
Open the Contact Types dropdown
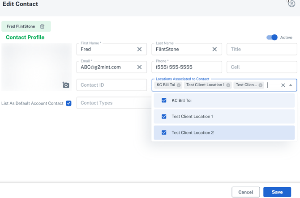(x=114, y=103)
